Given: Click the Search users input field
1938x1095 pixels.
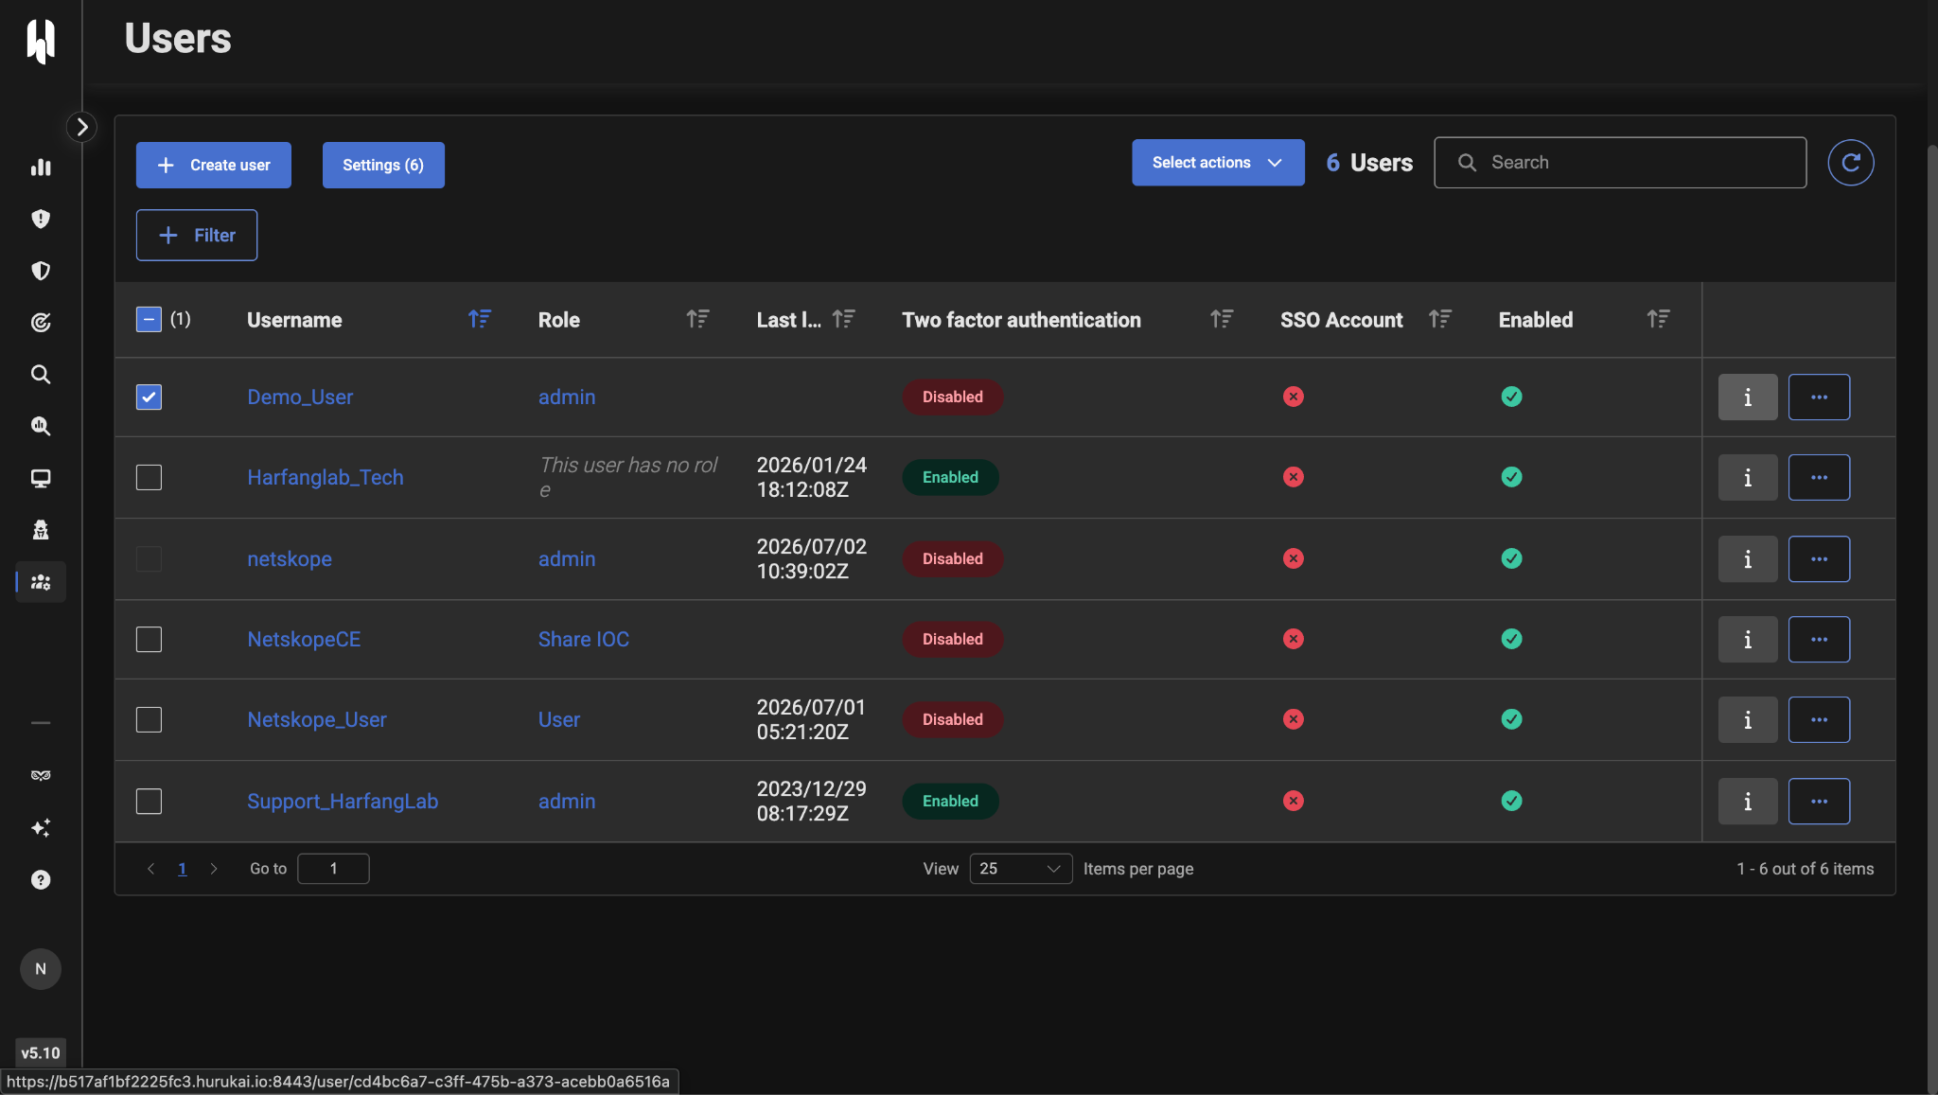Looking at the screenshot, I should (1620, 163).
